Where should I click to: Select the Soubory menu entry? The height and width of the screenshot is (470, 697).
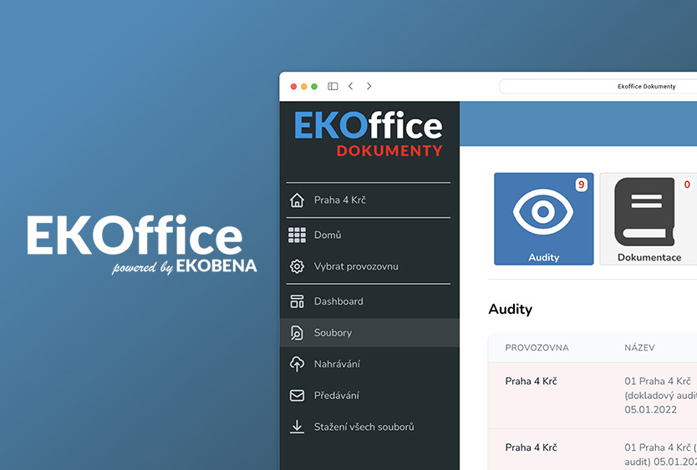369,333
